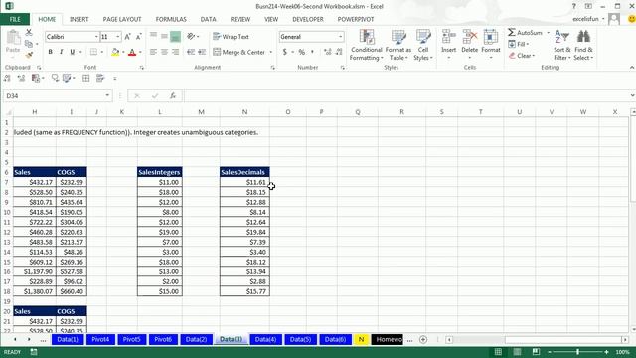Viewport: 636px width, 358px height.
Task: Select column N header
Action: click(245, 112)
